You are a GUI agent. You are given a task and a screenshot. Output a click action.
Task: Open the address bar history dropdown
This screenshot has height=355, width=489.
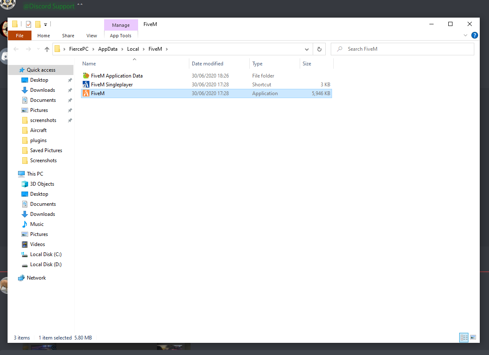click(306, 49)
